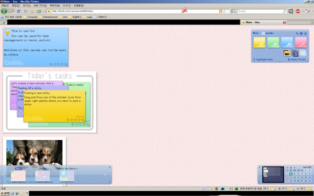Choose the photo sticky icon in the palette
Viewport: 314px width, 196px height.
point(287,53)
